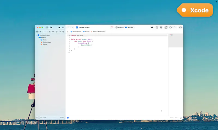This screenshot has width=218, height=130.
Task: Select the Debug navigator tab
Action: point(56,32)
